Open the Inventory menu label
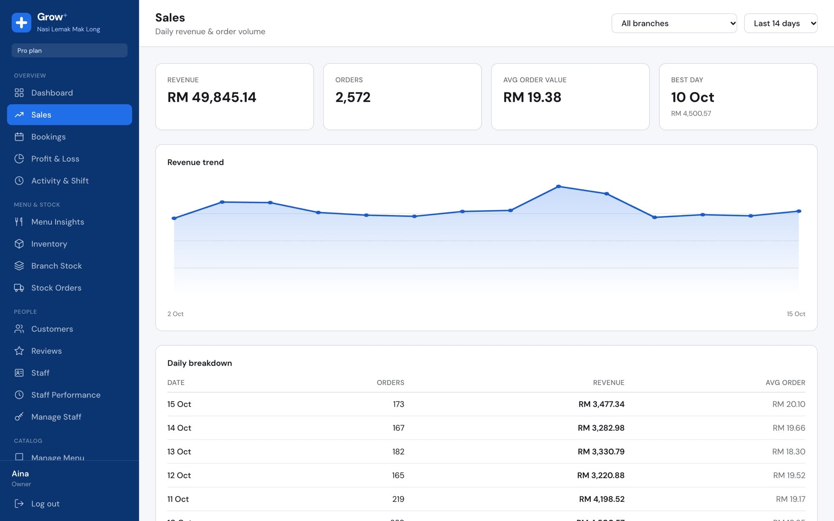 49,244
